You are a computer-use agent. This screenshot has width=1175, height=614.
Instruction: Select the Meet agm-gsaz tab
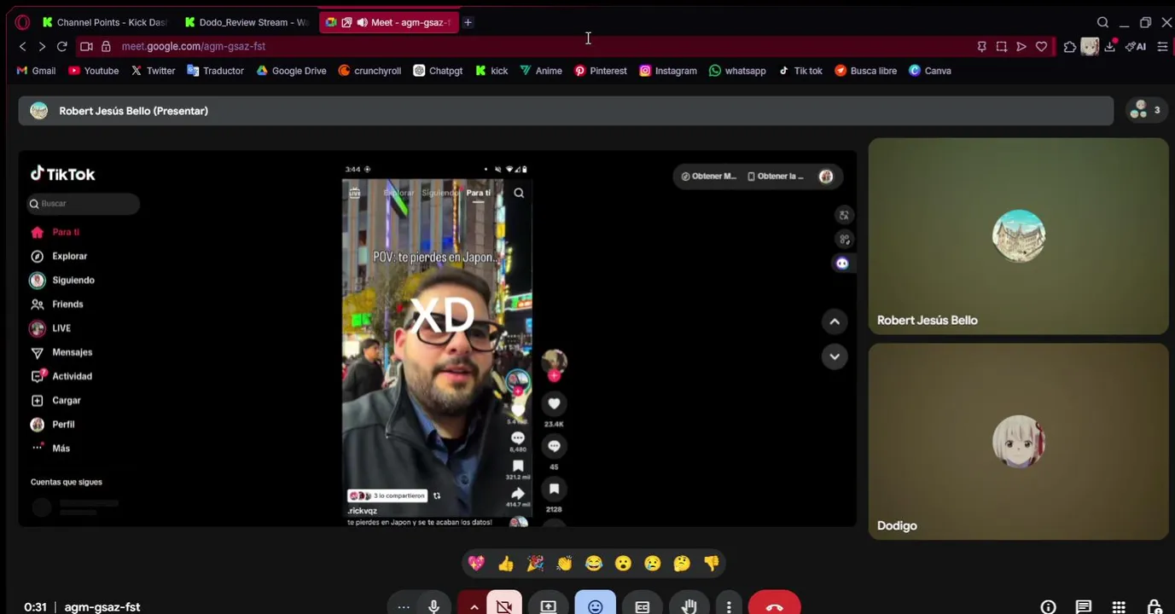(x=388, y=22)
